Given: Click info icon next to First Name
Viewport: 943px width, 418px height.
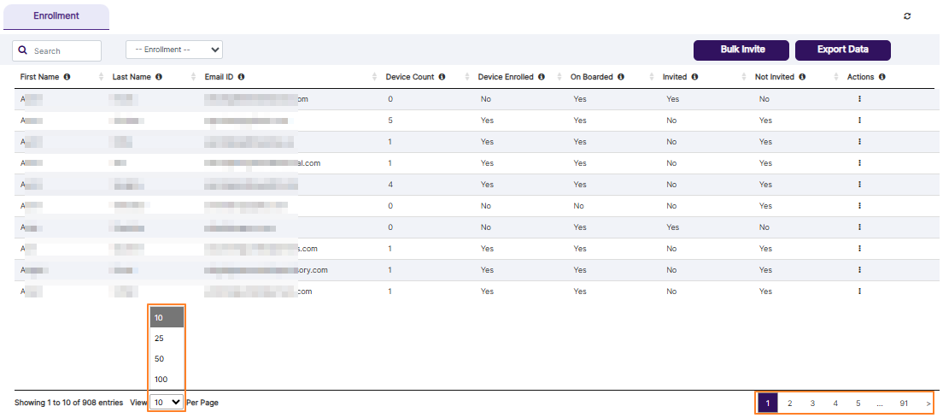Looking at the screenshot, I should 67,77.
